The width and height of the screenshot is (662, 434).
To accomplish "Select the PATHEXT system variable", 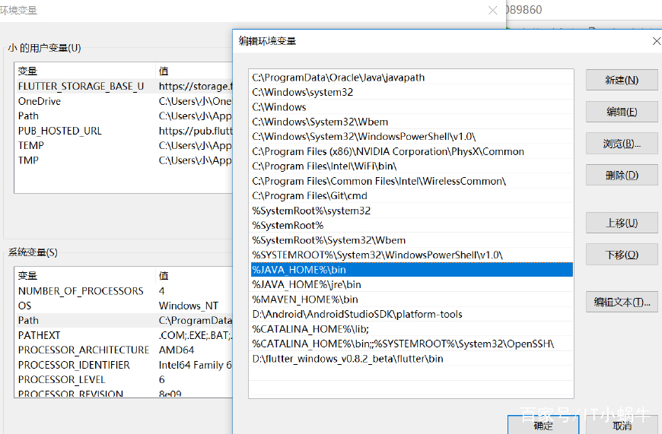I will click(125, 335).
